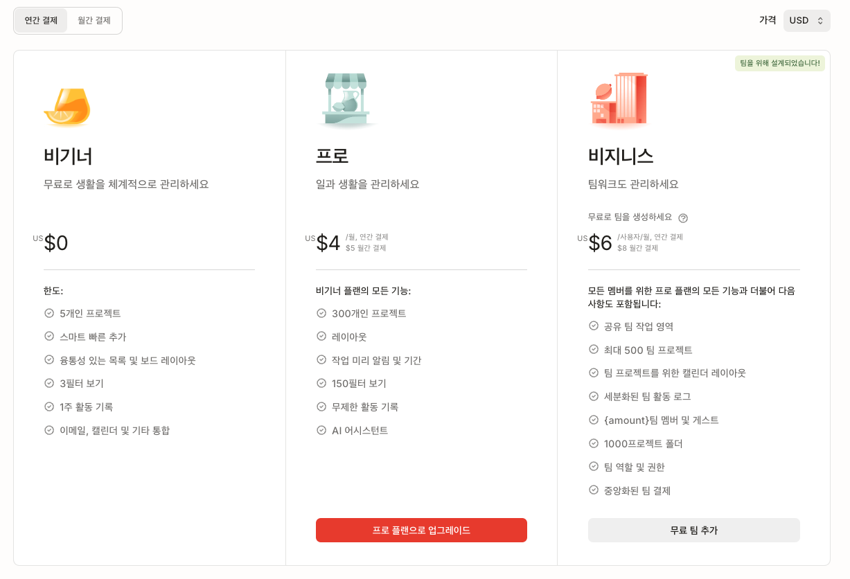Click the Beginner plan lemon icon

click(x=67, y=107)
